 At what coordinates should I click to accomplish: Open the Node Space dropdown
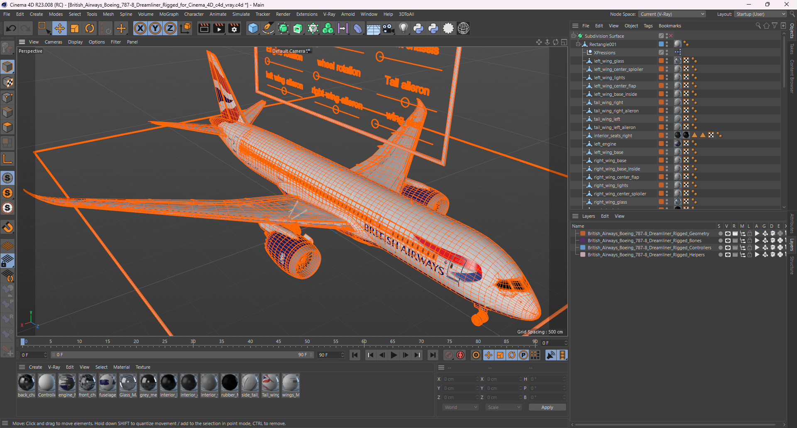point(672,14)
